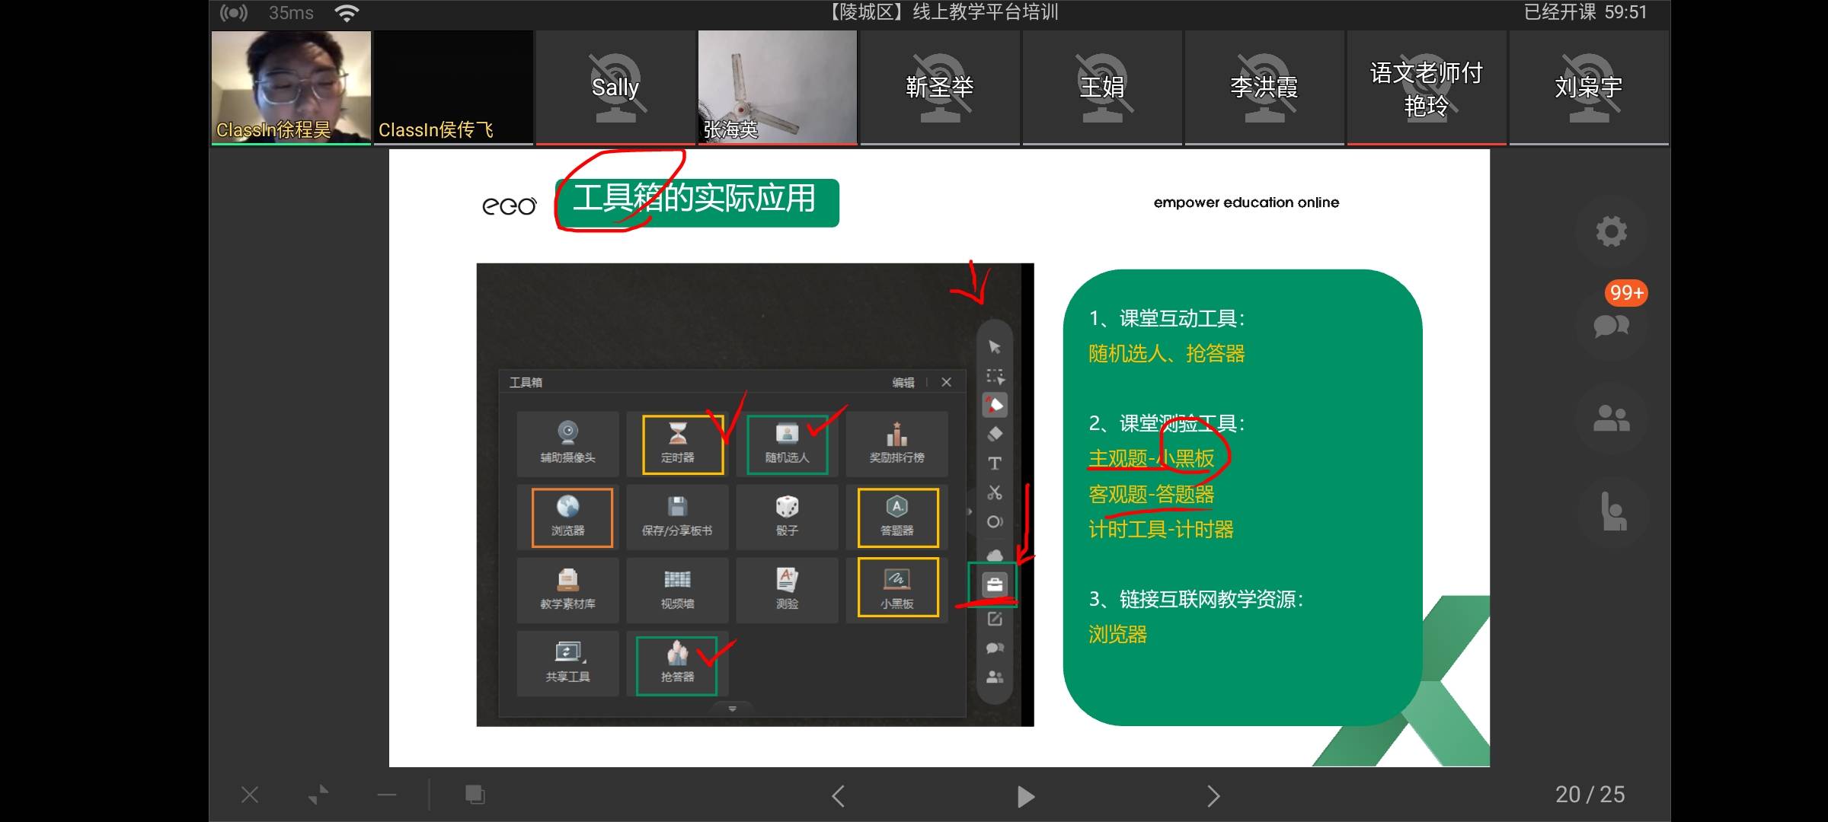Go to the next slide with right arrow
This screenshot has height=822, width=1828.
tap(1213, 795)
